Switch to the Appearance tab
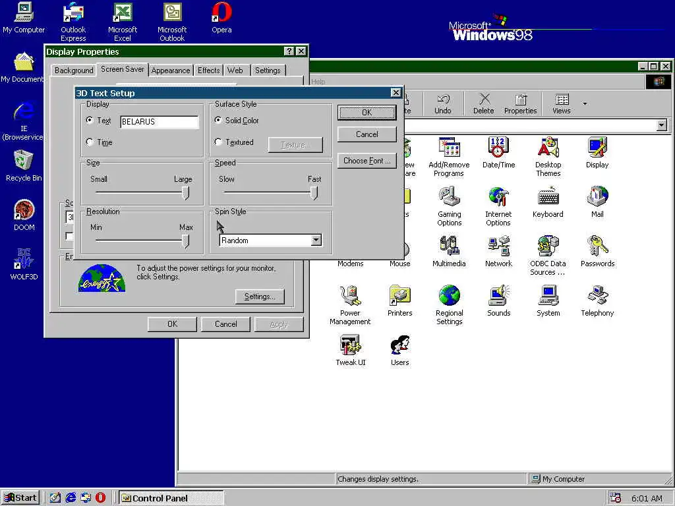 [x=171, y=70]
